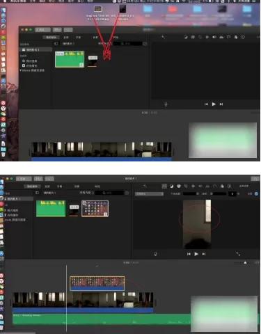Open color balance tool in upper iMovie window

[186, 37]
